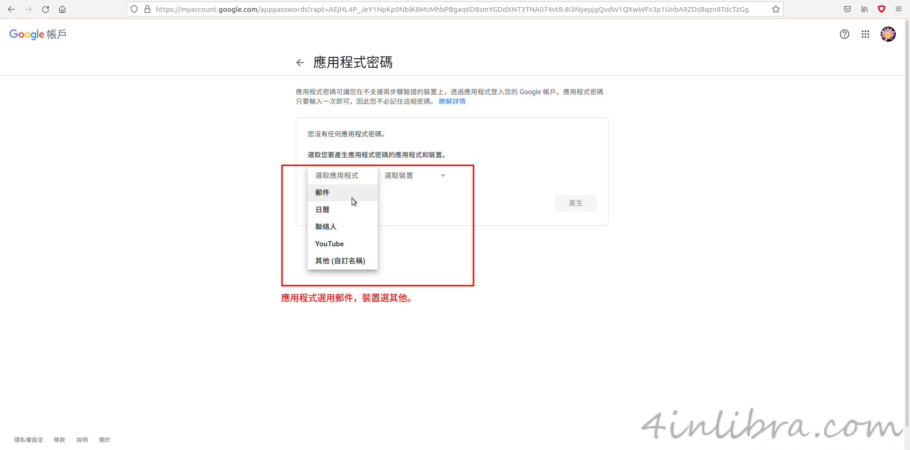Click the padlock site security icon

(147, 9)
